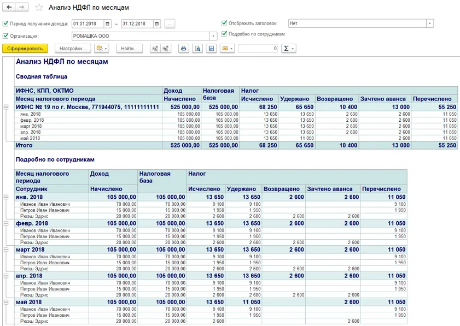Click the Сформировать button
Screen dimensions: 460x326
click(25, 49)
